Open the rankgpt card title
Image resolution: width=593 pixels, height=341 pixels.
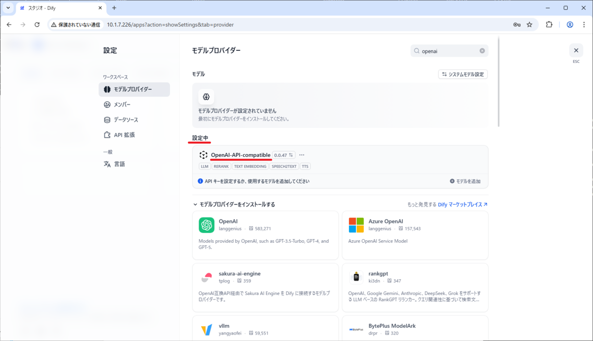(x=379, y=274)
